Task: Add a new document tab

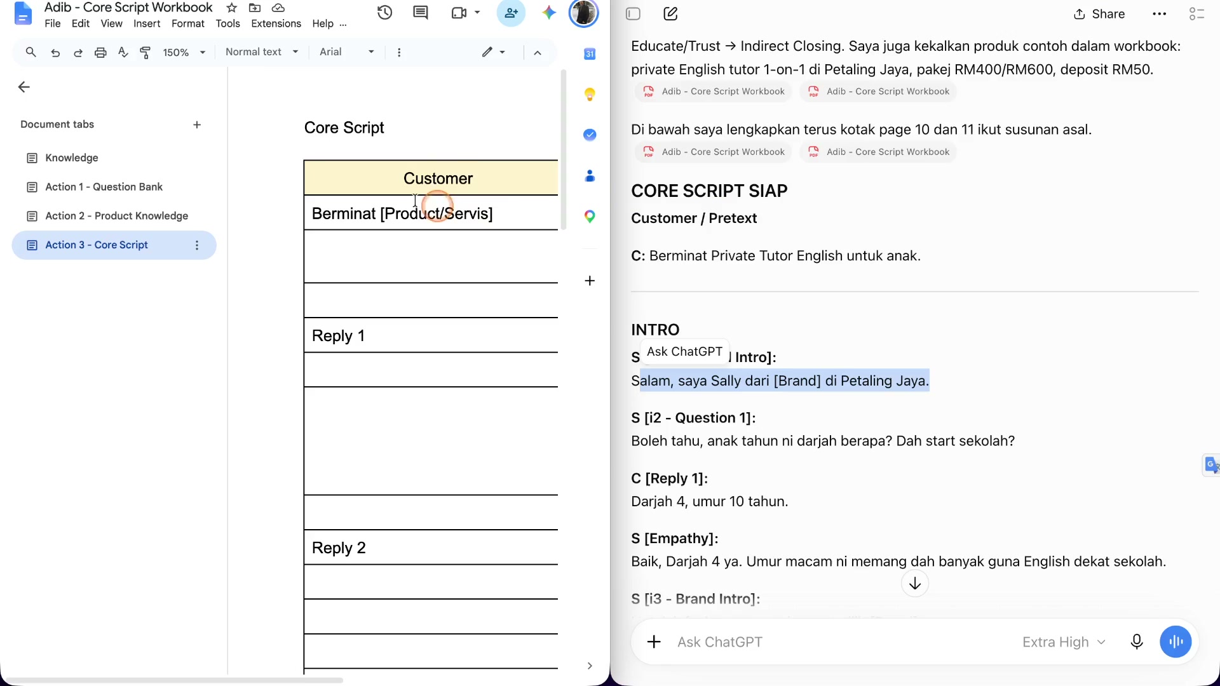Action: [197, 124]
